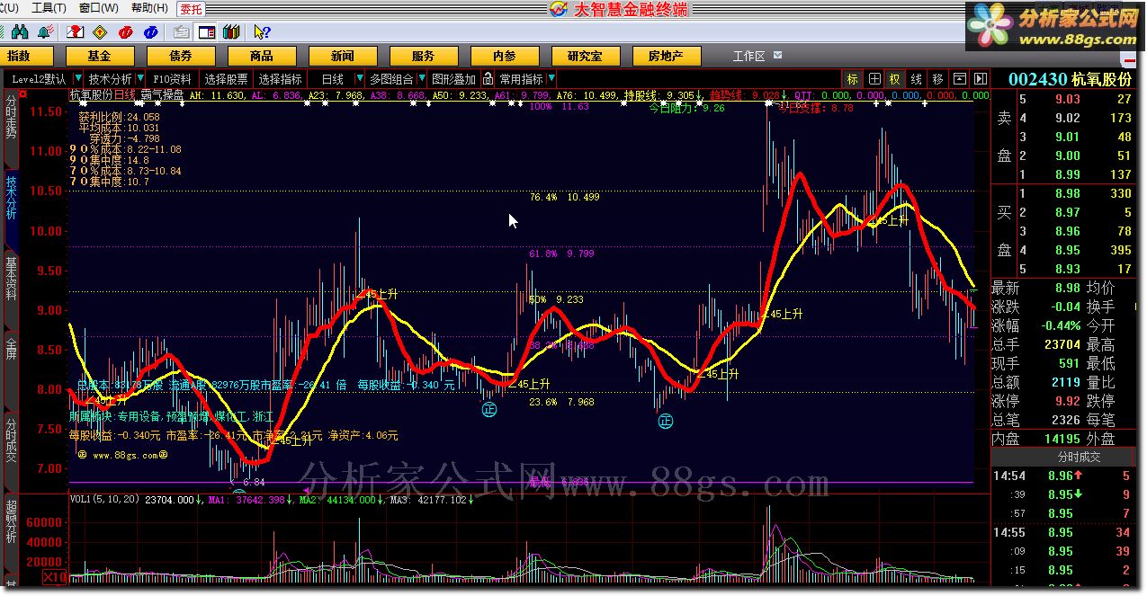The width and height of the screenshot is (1147, 596).
Task: Click stock code 002430 杭氧股份 header
Action: coord(1070,79)
